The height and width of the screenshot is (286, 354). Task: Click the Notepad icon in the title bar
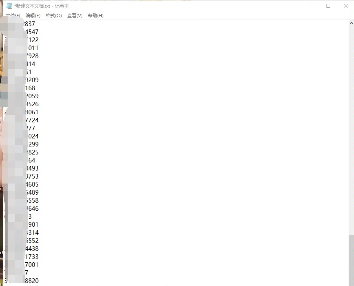pyautogui.click(x=9, y=6)
